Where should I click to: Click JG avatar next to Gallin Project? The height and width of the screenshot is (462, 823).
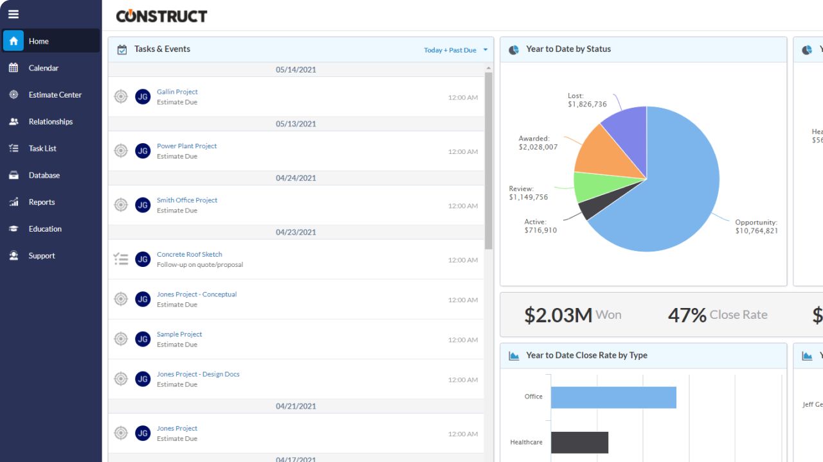click(142, 97)
